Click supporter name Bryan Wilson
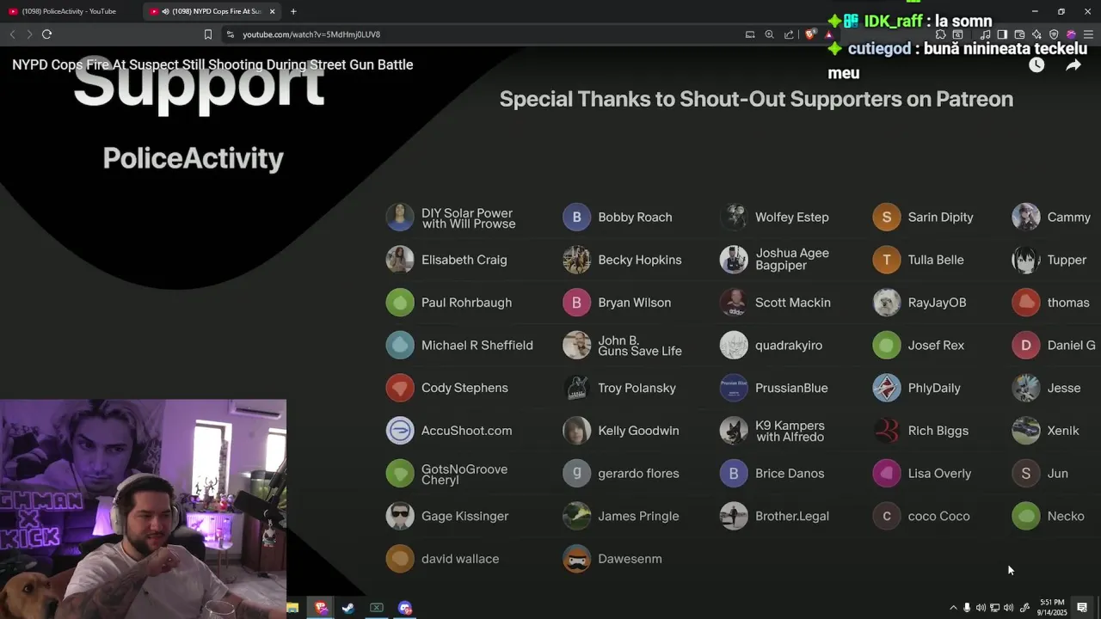Image resolution: width=1101 pixels, height=619 pixels. point(634,303)
